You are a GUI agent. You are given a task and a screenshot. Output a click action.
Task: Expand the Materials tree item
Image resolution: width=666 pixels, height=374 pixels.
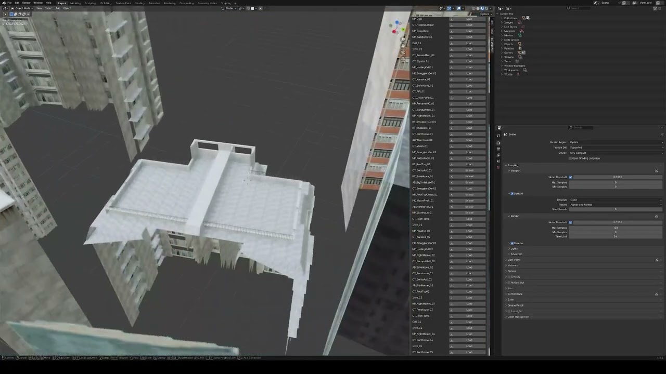tap(502, 31)
